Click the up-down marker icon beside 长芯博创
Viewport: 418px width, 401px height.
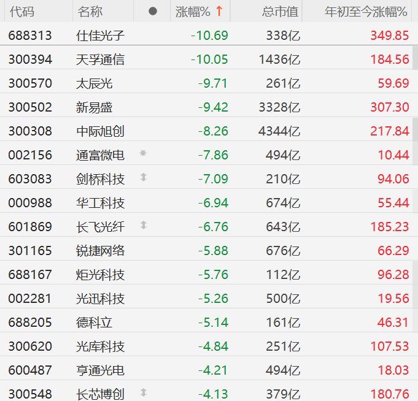[144, 392]
